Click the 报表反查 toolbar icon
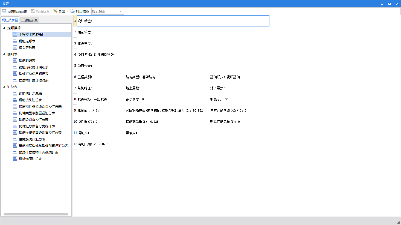401x225 pixels. (33, 11)
